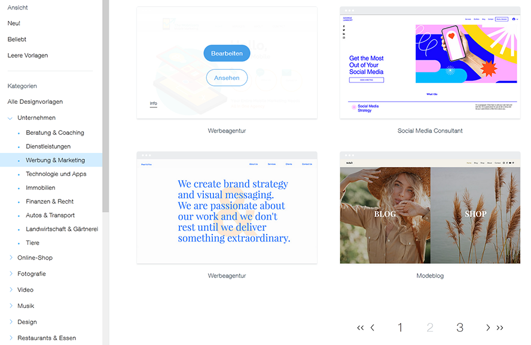Click previous page arrow icon
This screenshot has height=345, width=531.
coord(373,328)
